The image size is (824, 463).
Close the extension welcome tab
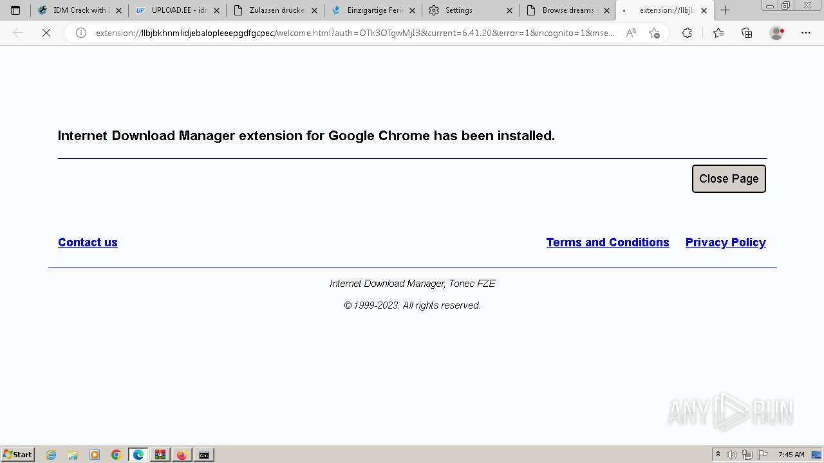(704, 10)
